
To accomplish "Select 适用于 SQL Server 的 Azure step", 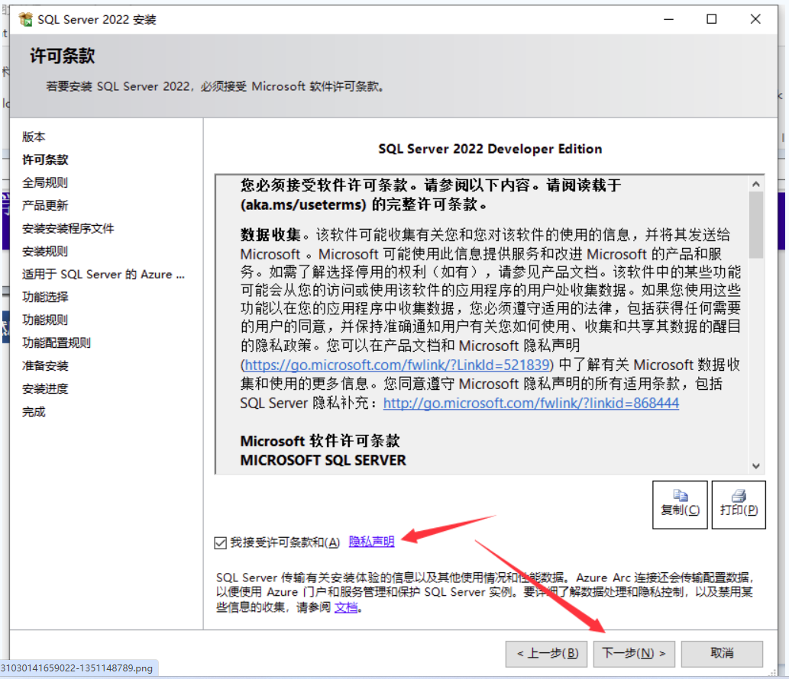I will tap(103, 275).
